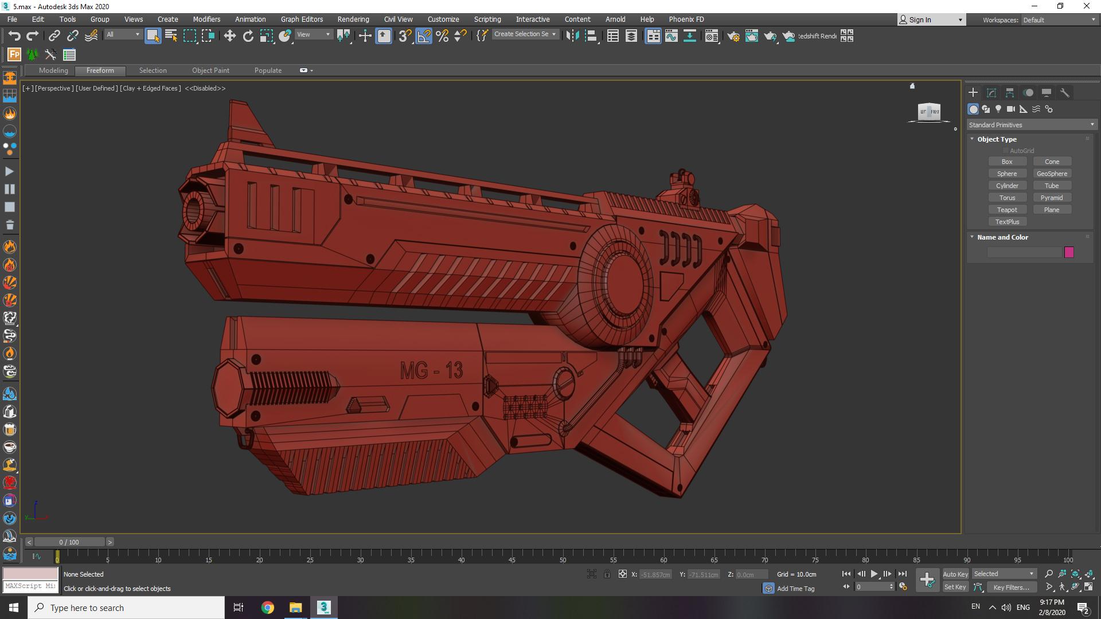Click the Bind to Space Warp icon
The image size is (1101, 619).
[91, 36]
